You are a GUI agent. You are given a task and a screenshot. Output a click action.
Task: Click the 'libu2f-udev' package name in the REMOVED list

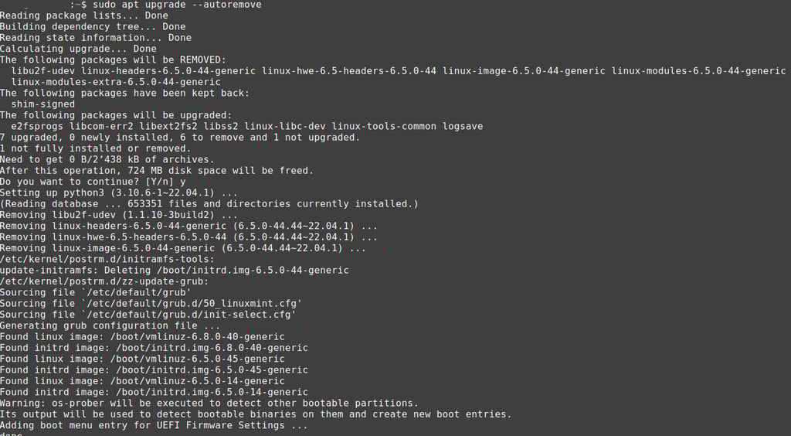[43, 71]
